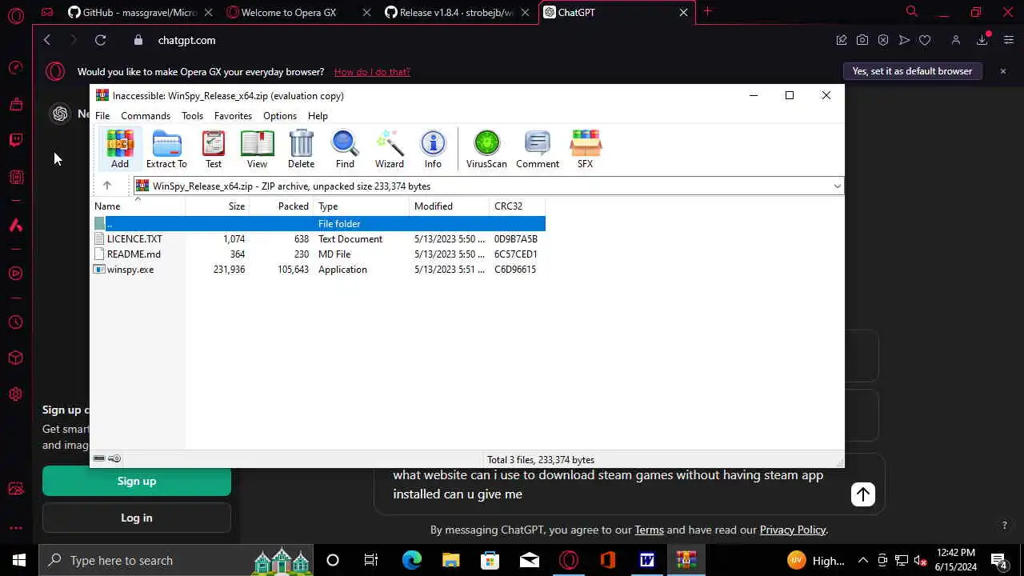
Task: Open the Terms link
Action: click(649, 530)
